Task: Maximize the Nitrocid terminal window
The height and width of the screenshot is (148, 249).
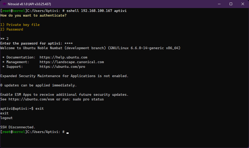Action: [x=231, y=4]
